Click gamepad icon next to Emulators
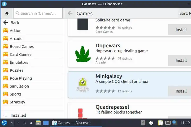The width and height of the screenshot is (191, 127). [x=6, y=62]
